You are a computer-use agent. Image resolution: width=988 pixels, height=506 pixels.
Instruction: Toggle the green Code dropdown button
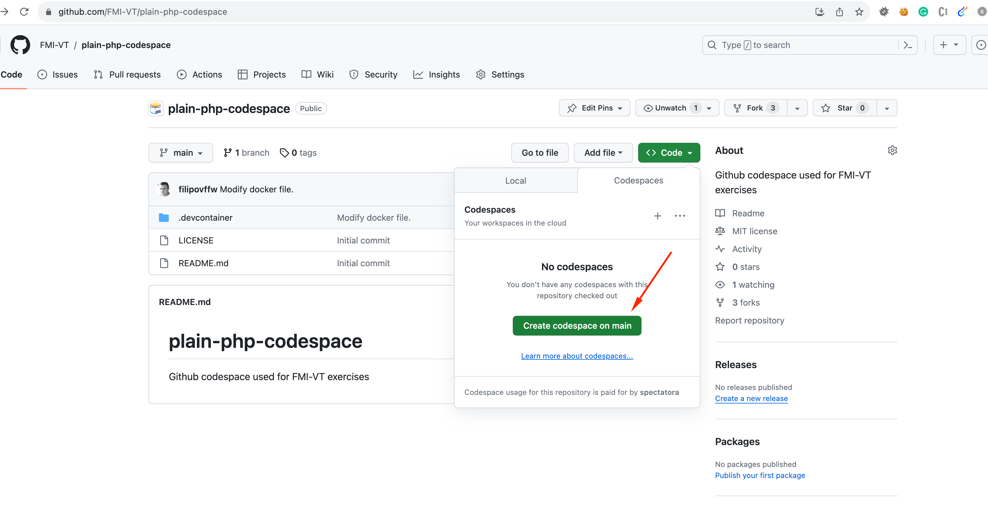click(669, 153)
